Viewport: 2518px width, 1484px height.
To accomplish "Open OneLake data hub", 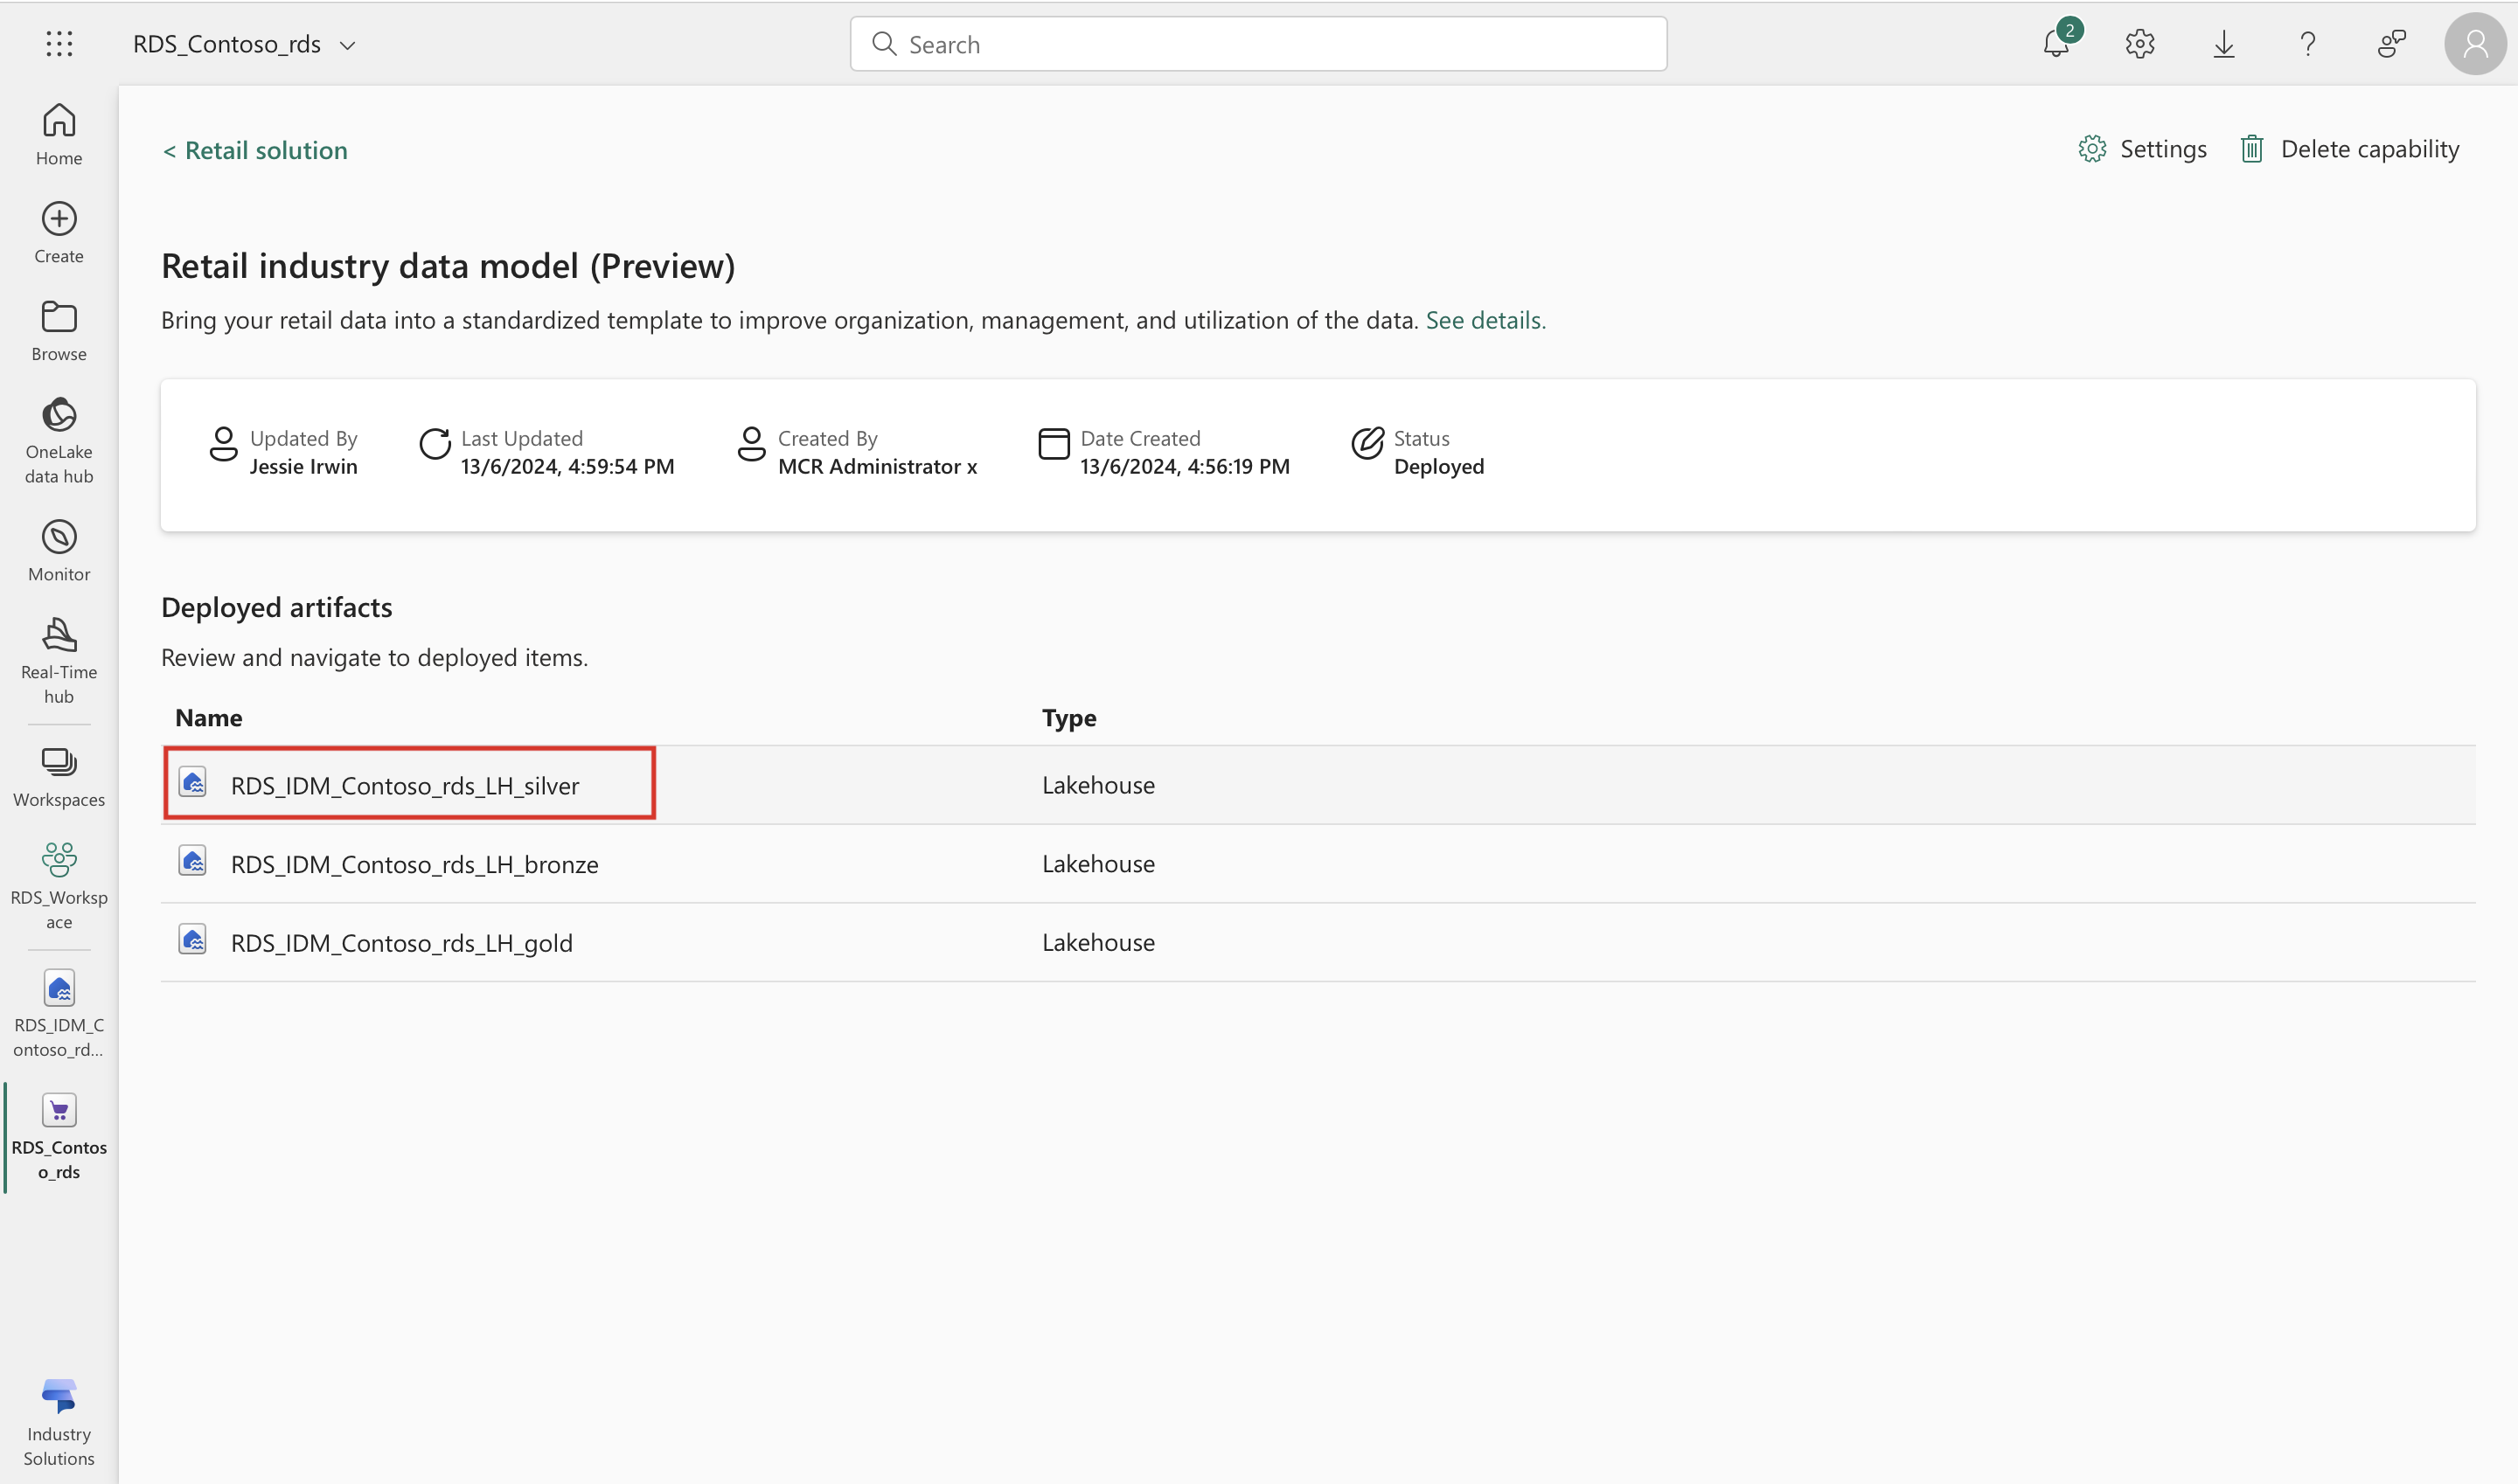I will click(x=59, y=441).
